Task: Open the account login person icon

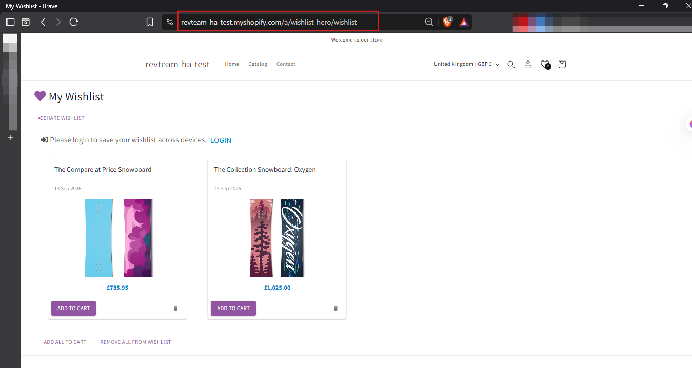Action: [528, 65]
